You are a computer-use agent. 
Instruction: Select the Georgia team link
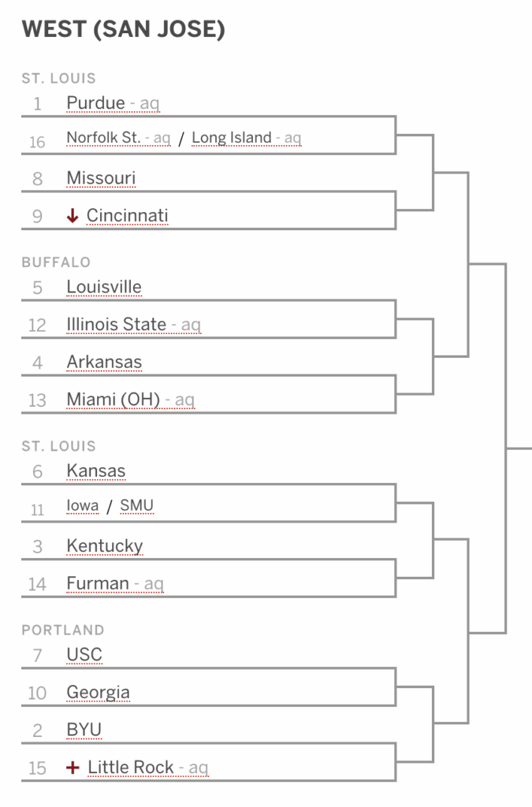pyautogui.click(x=99, y=693)
